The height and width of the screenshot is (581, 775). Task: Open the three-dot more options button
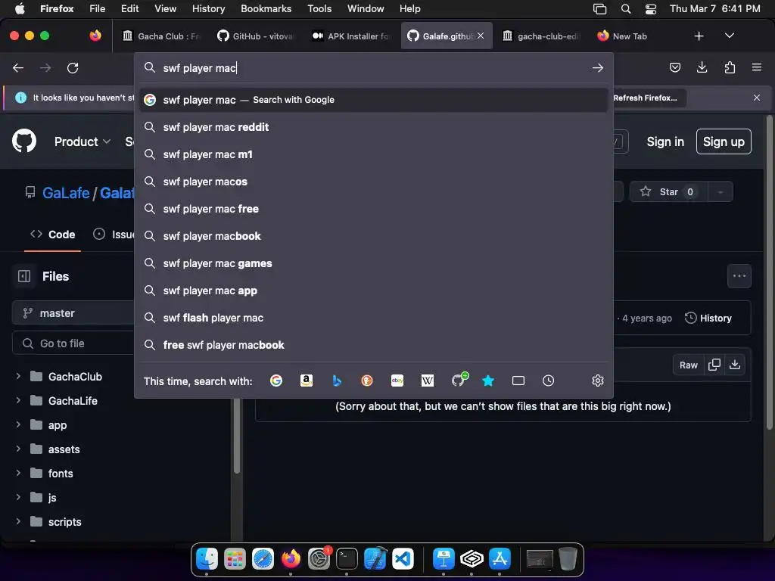click(739, 276)
